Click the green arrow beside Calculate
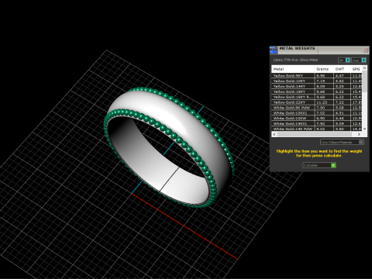This screenshot has height=279, width=372. [333, 165]
